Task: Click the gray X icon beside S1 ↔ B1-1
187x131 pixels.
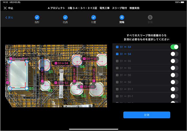Action: pyautogui.click(x=117, y=89)
